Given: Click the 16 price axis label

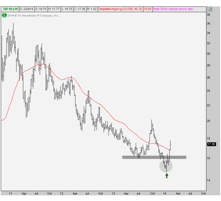Looking at the screenshot, I should click(x=208, y=158).
